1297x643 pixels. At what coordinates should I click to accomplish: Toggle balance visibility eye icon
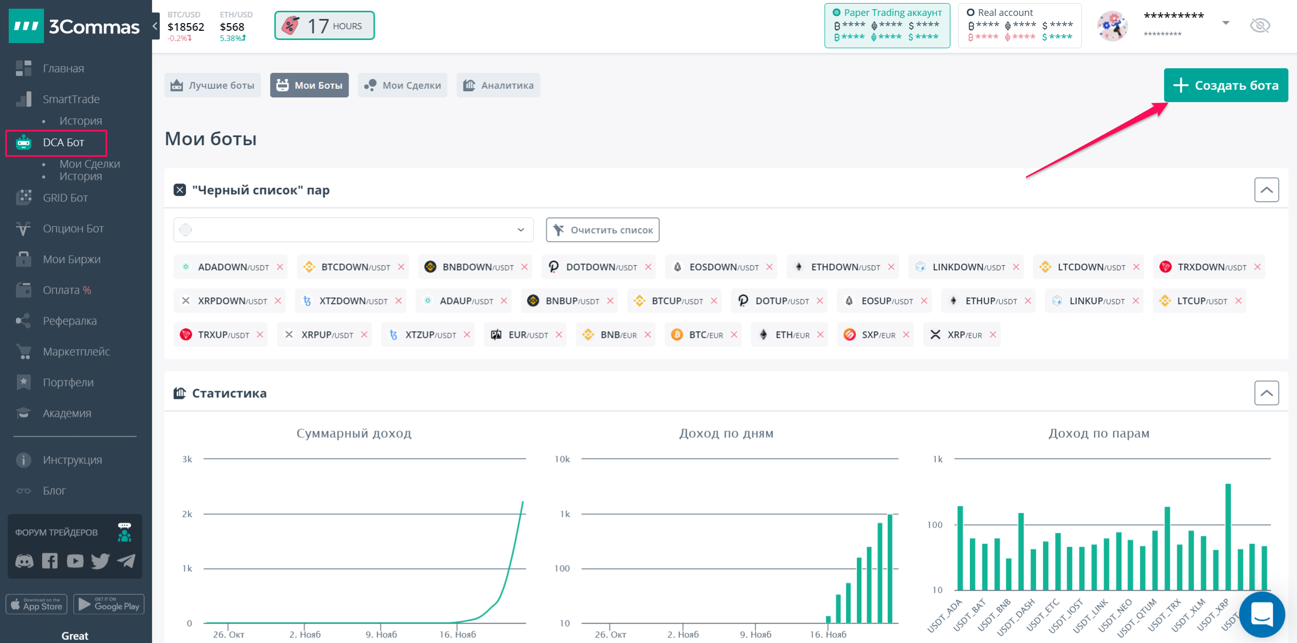point(1260,25)
